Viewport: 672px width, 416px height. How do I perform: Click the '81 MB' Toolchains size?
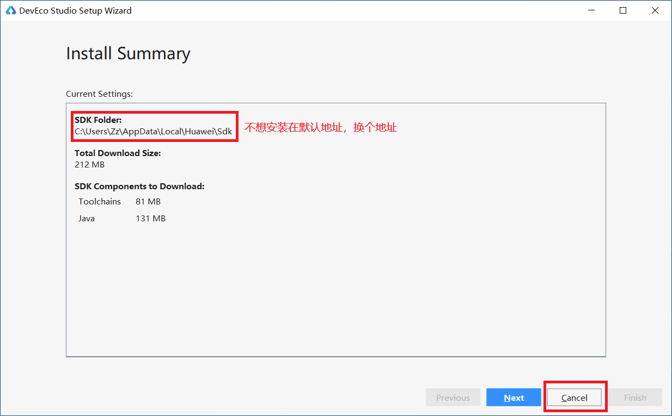pyautogui.click(x=148, y=202)
